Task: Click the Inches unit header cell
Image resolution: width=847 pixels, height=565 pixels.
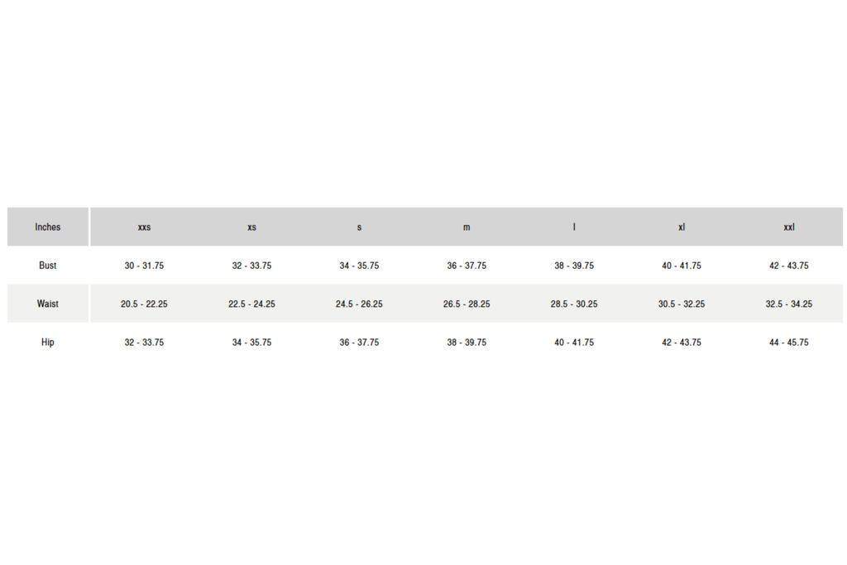Action: point(48,227)
